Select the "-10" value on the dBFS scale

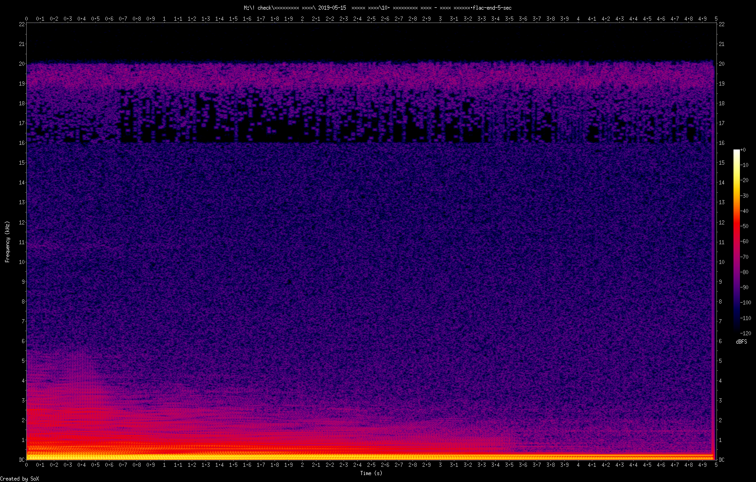pyautogui.click(x=745, y=165)
